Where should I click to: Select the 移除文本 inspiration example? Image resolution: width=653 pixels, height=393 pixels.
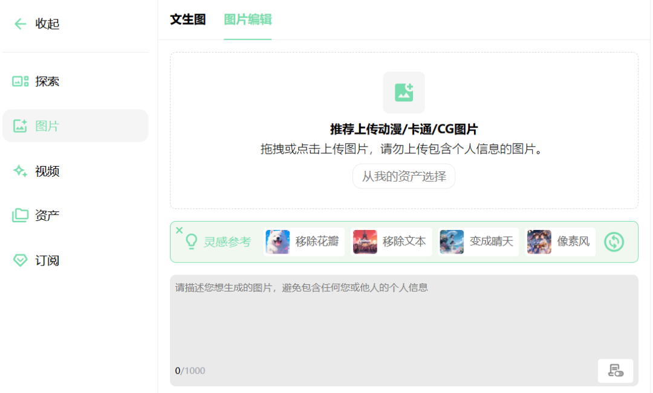coord(391,241)
